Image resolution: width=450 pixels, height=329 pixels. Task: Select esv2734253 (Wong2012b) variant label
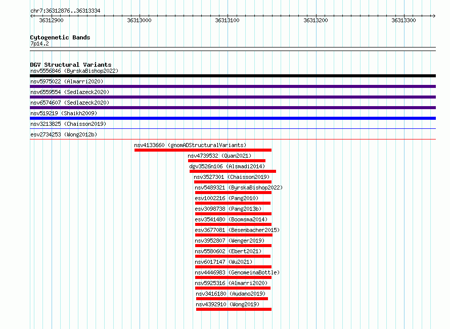coord(64,134)
